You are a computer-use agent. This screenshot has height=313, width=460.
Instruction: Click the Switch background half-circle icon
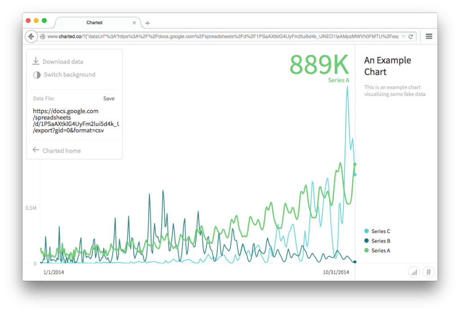pyautogui.click(x=37, y=75)
